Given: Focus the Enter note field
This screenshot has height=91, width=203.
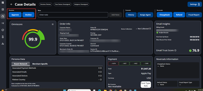Looking at the screenshot, I should [x=73, y=15].
